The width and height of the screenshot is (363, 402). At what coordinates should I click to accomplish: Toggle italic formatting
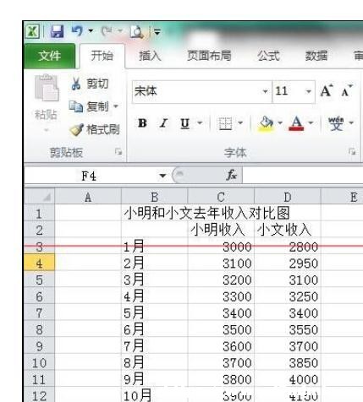tap(163, 123)
